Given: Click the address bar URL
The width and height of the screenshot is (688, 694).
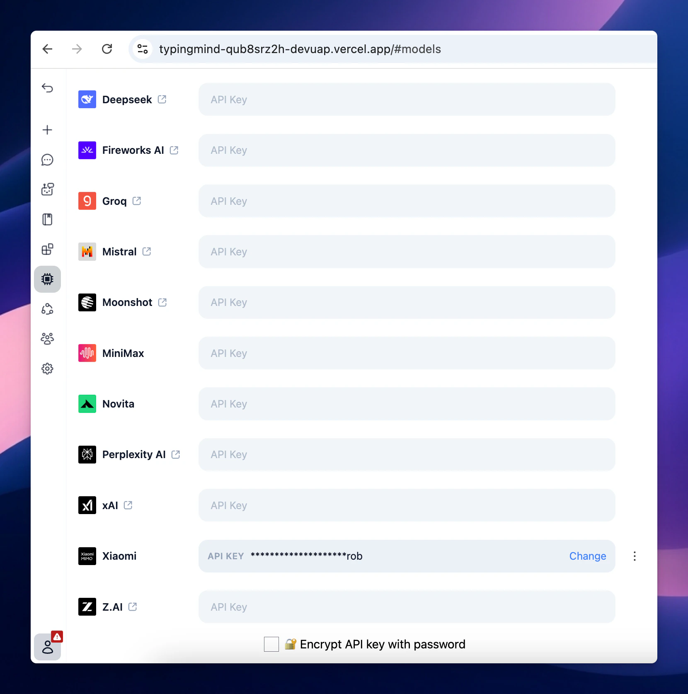Looking at the screenshot, I should click(300, 49).
